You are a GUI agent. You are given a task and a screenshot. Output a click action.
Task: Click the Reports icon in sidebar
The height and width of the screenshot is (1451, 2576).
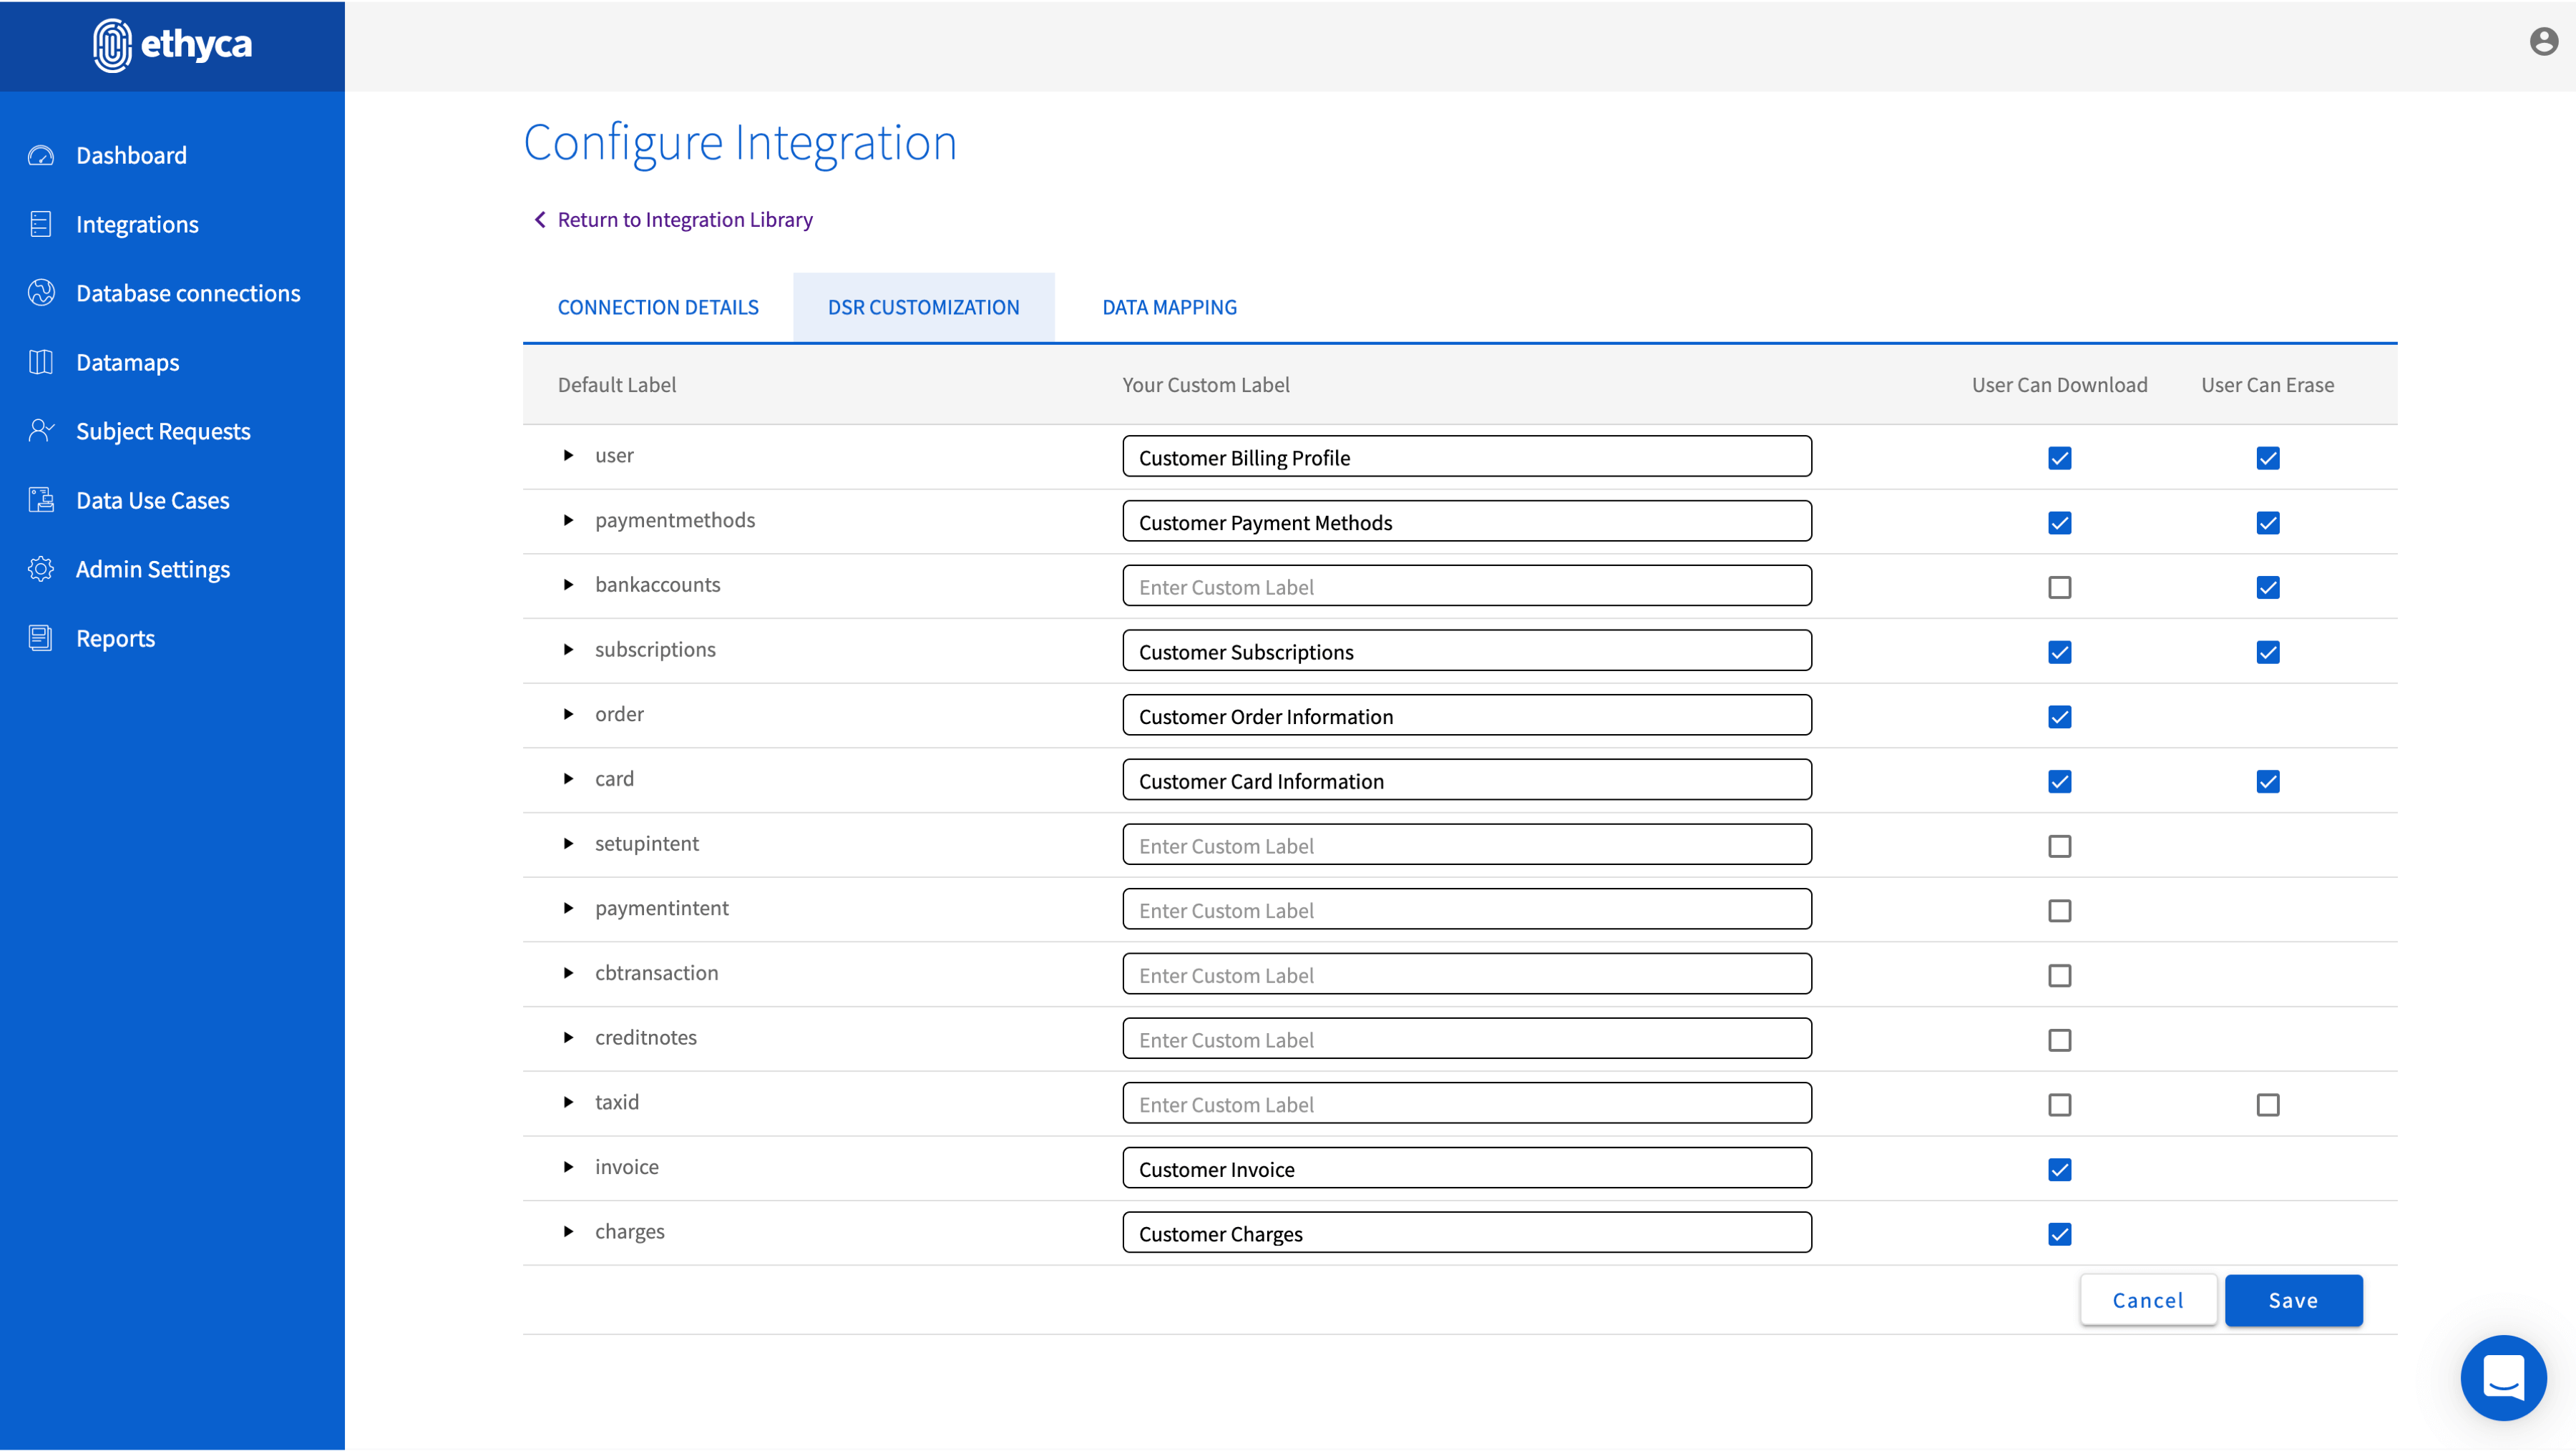pos(41,638)
